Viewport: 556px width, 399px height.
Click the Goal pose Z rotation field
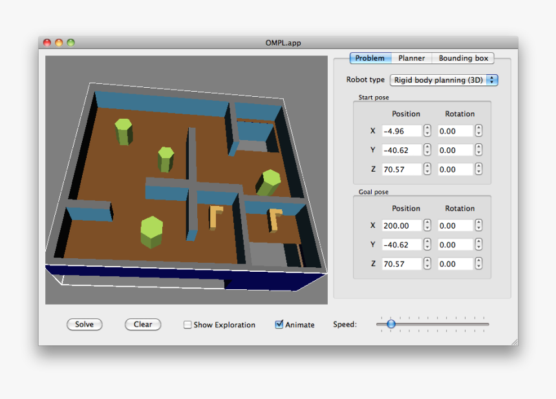pyautogui.click(x=455, y=264)
